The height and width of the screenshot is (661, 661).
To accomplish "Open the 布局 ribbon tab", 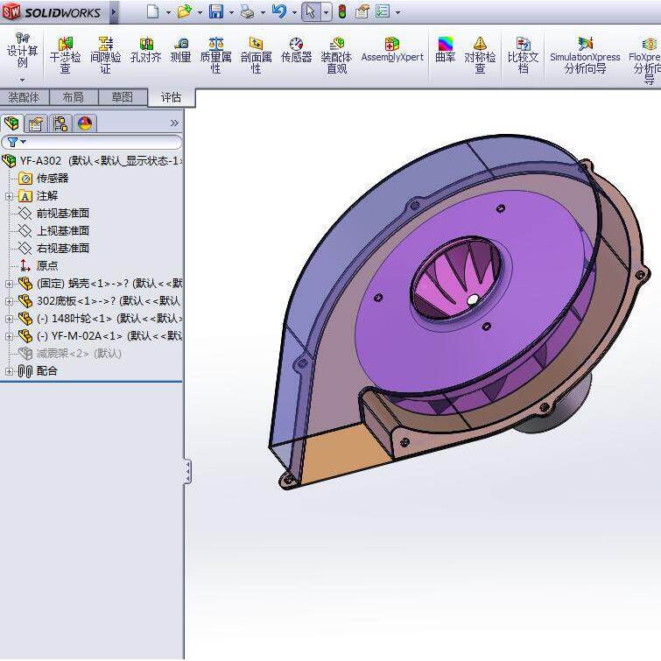I will [x=74, y=97].
